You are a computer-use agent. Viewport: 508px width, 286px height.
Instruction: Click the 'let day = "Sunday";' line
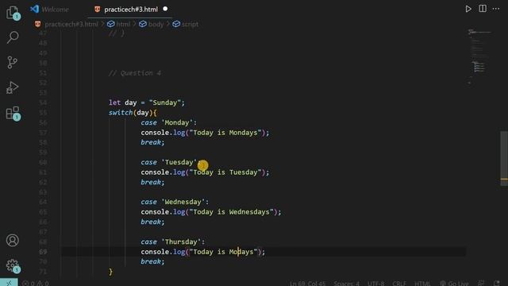click(x=146, y=102)
